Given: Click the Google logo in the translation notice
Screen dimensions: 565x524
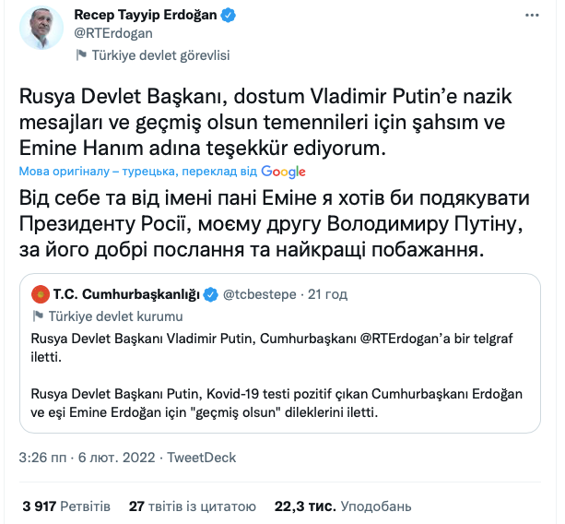Looking at the screenshot, I should pos(283,172).
